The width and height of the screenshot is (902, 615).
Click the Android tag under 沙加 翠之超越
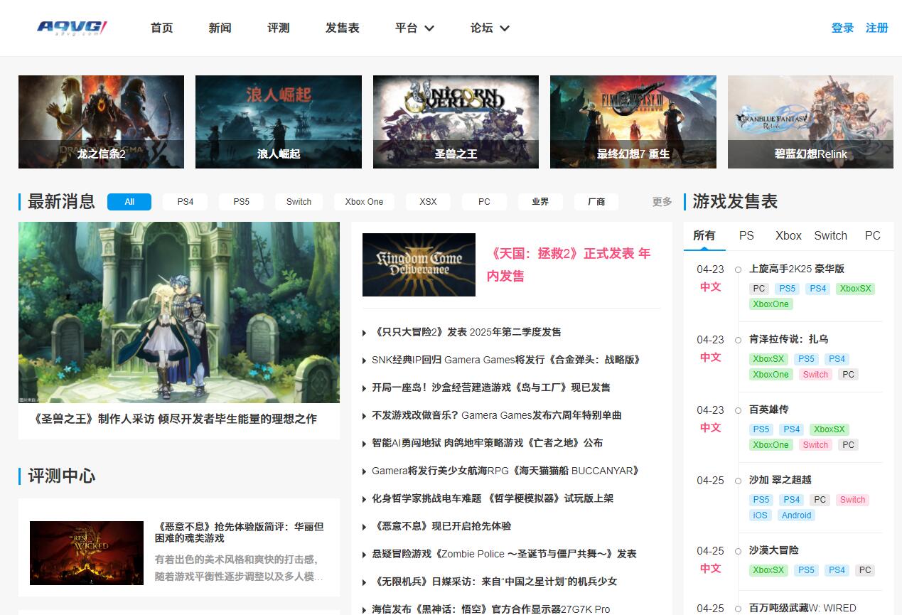(x=796, y=515)
